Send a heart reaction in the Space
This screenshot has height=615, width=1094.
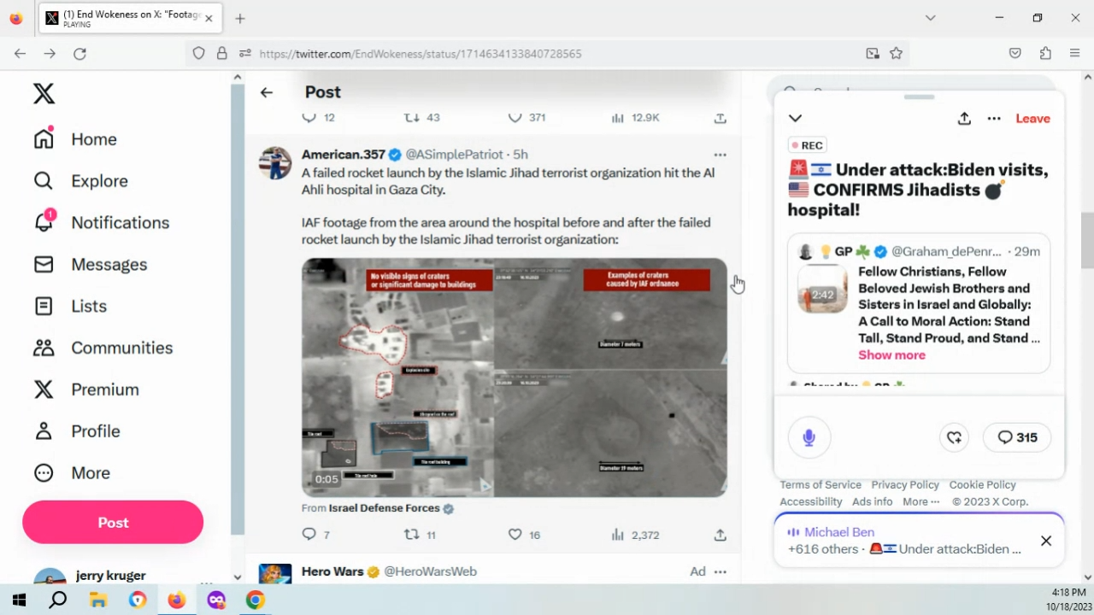tap(954, 437)
